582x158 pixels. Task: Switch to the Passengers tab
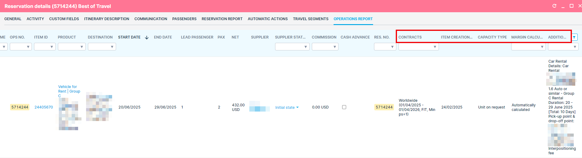click(184, 19)
